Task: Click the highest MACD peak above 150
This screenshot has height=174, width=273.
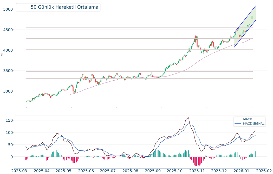Action: pyautogui.click(x=188, y=118)
